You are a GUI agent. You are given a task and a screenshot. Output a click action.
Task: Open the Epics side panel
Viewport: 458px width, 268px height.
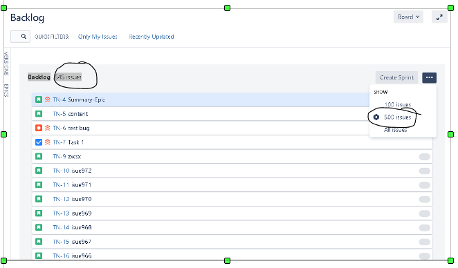pyautogui.click(x=6, y=90)
